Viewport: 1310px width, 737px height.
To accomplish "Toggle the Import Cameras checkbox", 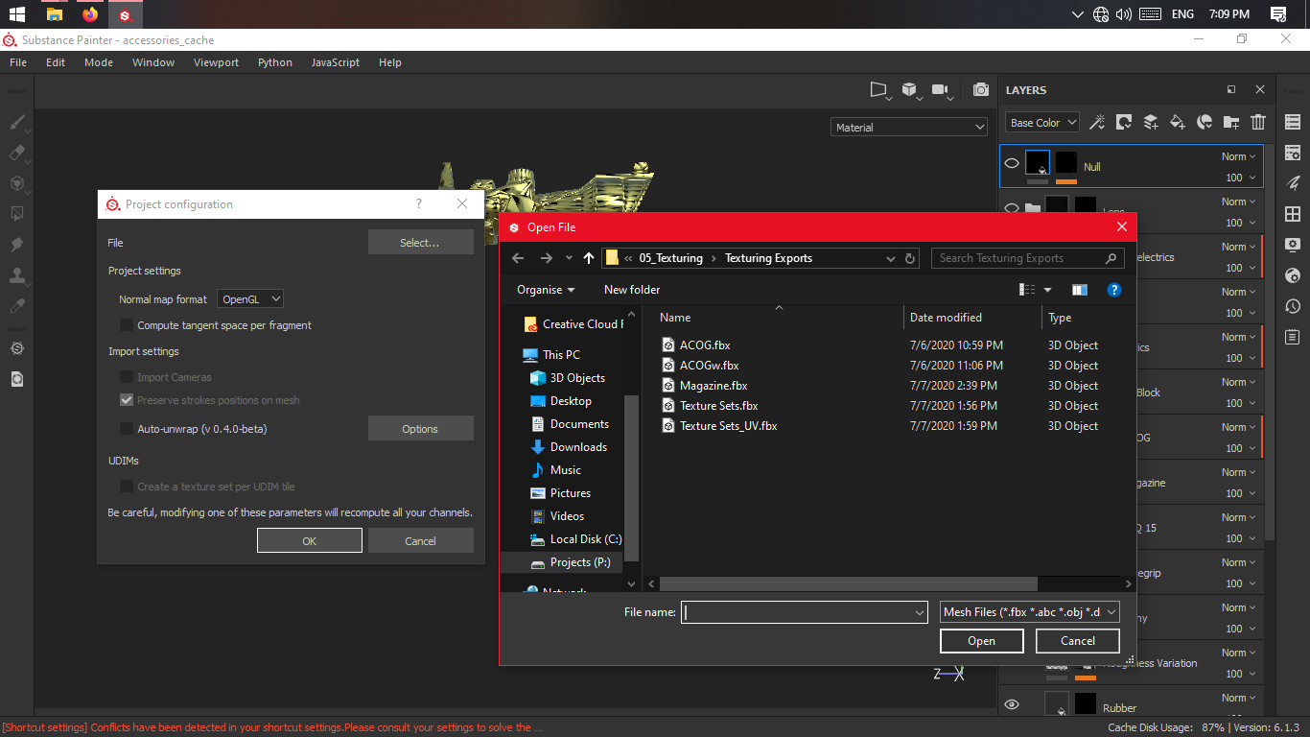I will [127, 377].
